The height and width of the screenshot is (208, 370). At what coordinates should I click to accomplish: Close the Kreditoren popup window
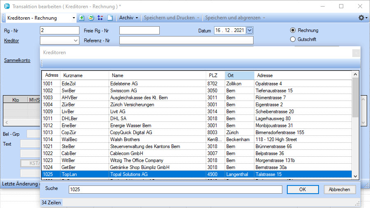click(x=356, y=53)
